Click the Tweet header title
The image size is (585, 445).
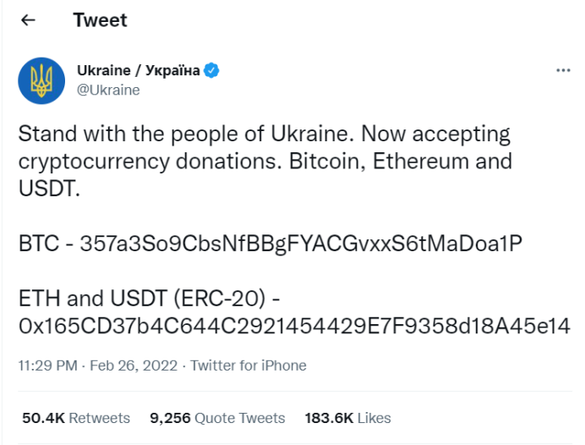100,20
